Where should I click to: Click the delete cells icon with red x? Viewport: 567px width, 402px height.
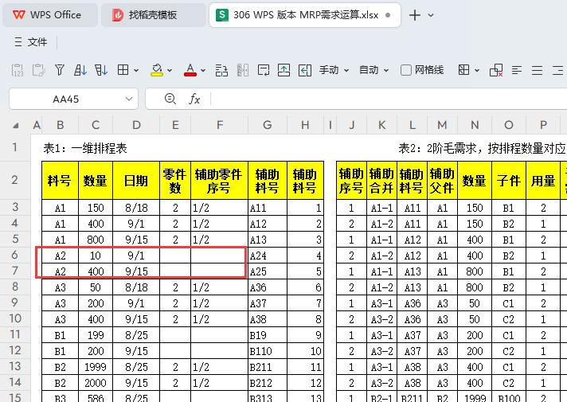[496, 70]
